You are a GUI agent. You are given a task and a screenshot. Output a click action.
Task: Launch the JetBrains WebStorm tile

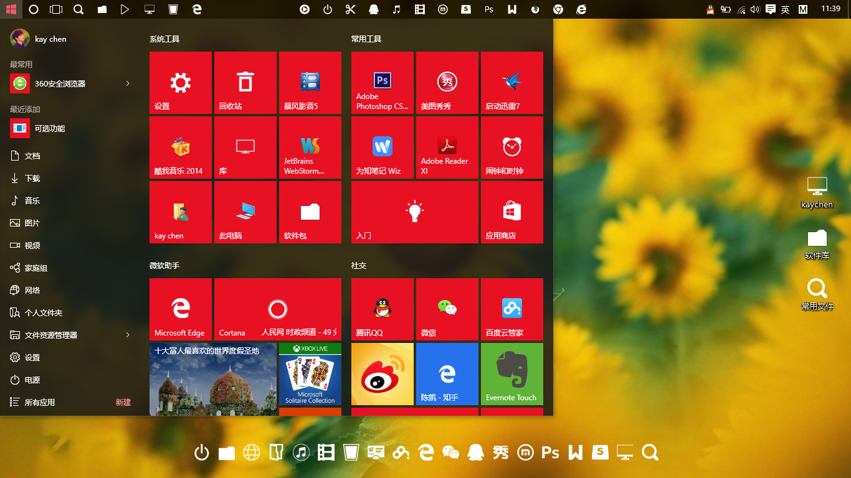coord(310,148)
